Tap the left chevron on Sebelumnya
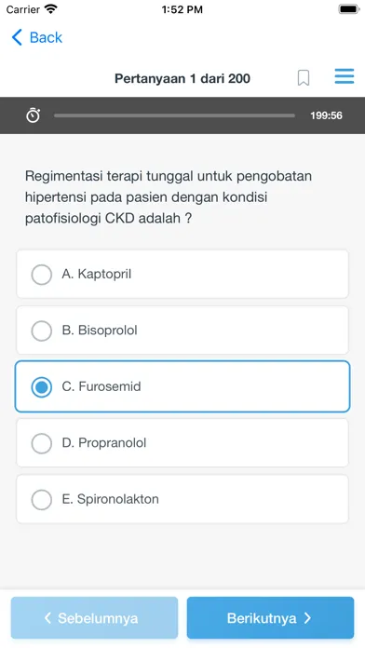Image resolution: width=365 pixels, height=648 pixels. (x=47, y=618)
